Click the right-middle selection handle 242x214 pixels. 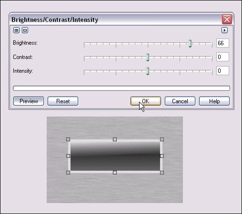coord(162,156)
